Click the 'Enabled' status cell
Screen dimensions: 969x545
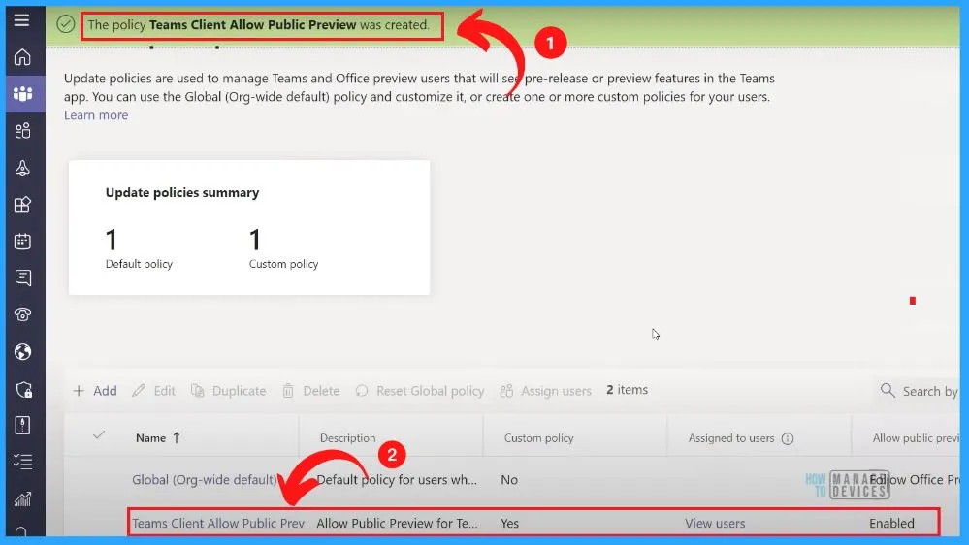(x=891, y=523)
